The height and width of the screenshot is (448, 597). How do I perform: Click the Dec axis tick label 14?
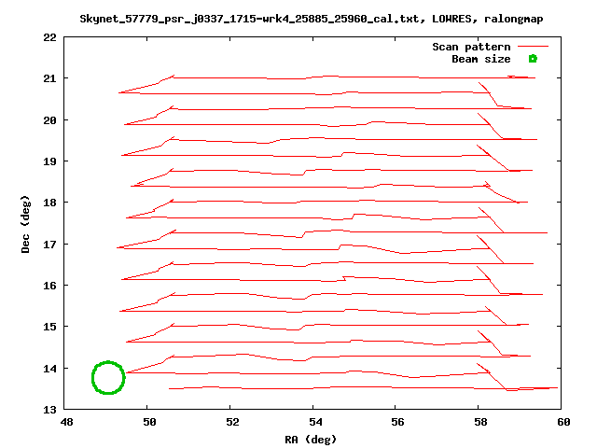49,369
